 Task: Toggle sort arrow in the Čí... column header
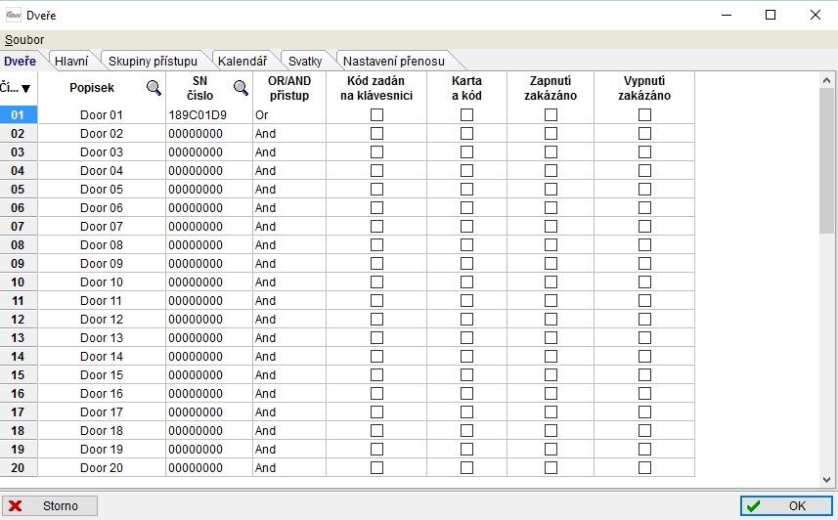25,88
